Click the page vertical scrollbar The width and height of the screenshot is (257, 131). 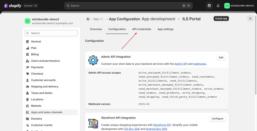(x=256, y=55)
